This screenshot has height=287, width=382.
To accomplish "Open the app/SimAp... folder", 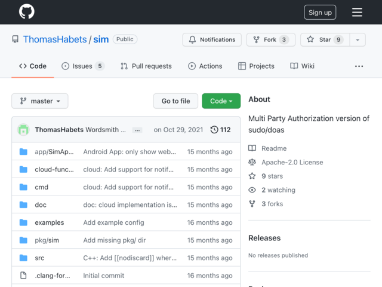I will tap(54, 152).
